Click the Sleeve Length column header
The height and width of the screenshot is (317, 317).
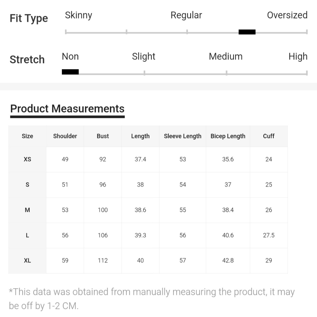pos(183,136)
